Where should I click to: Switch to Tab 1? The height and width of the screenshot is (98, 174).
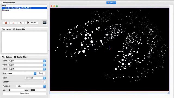click(111, 2)
